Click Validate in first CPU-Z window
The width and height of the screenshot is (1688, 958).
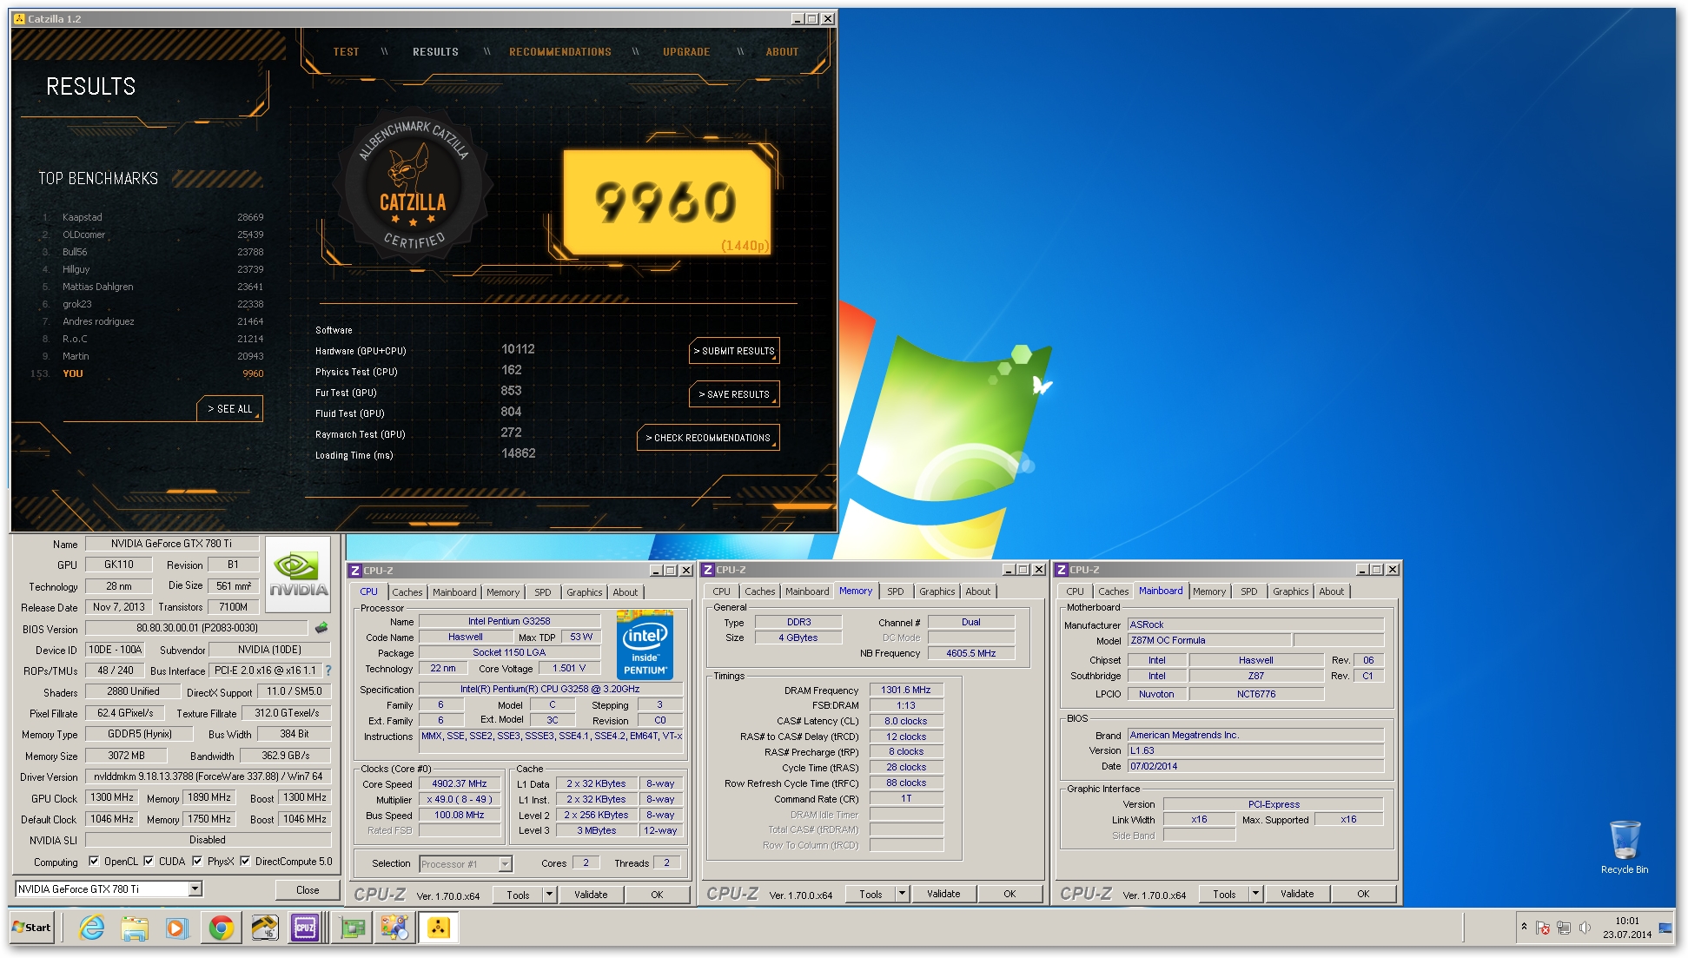pyautogui.click(x=591, y=895)
